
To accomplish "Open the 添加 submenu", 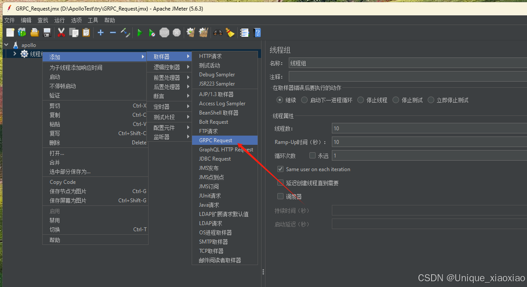I will click(95, 57).
